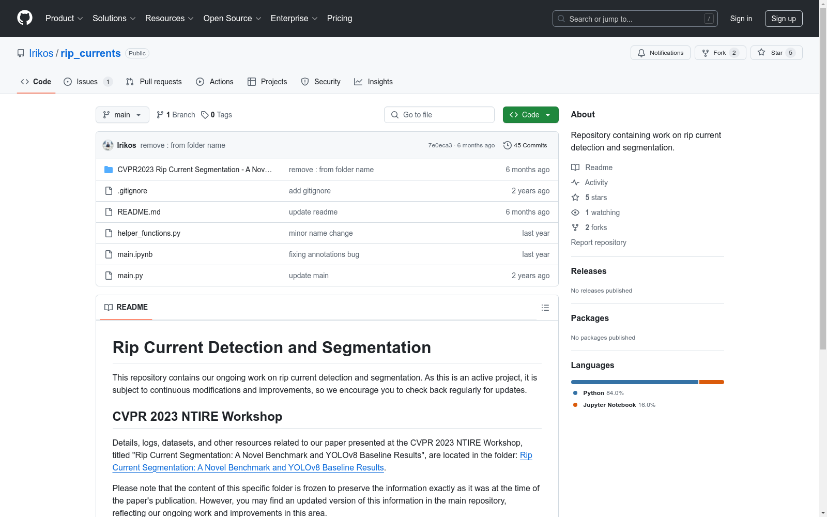This screenshot has height=517, width=827.
Task: Click the Go to file input
Action: coord(439,115)
